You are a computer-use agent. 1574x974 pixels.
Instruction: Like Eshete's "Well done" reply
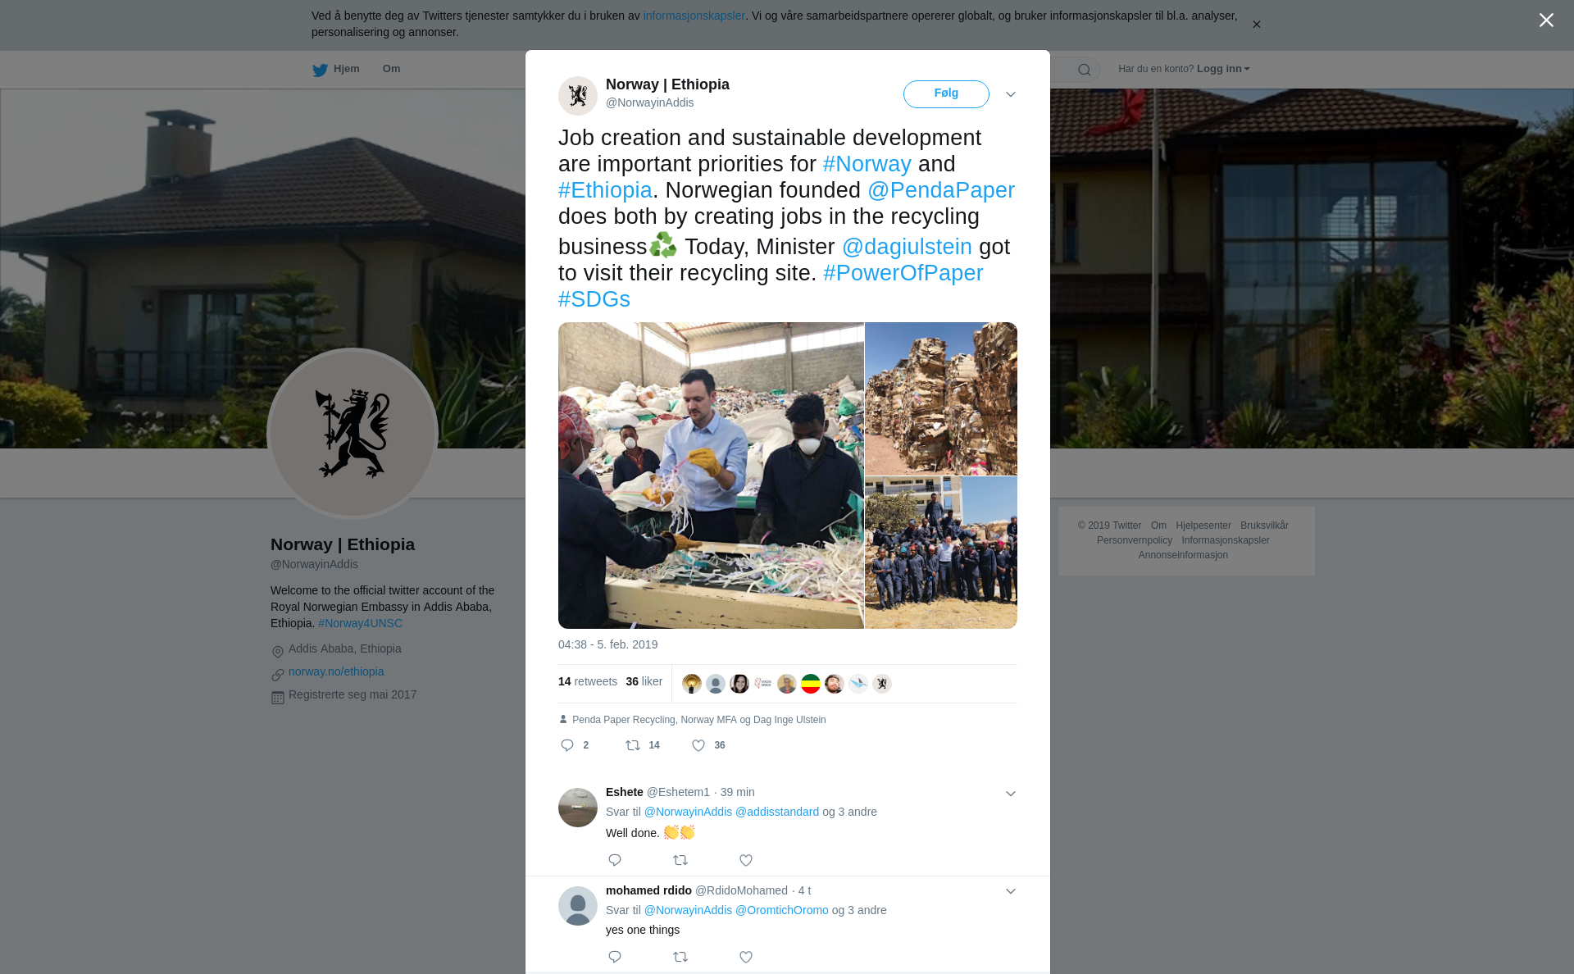tap(746, 860)
